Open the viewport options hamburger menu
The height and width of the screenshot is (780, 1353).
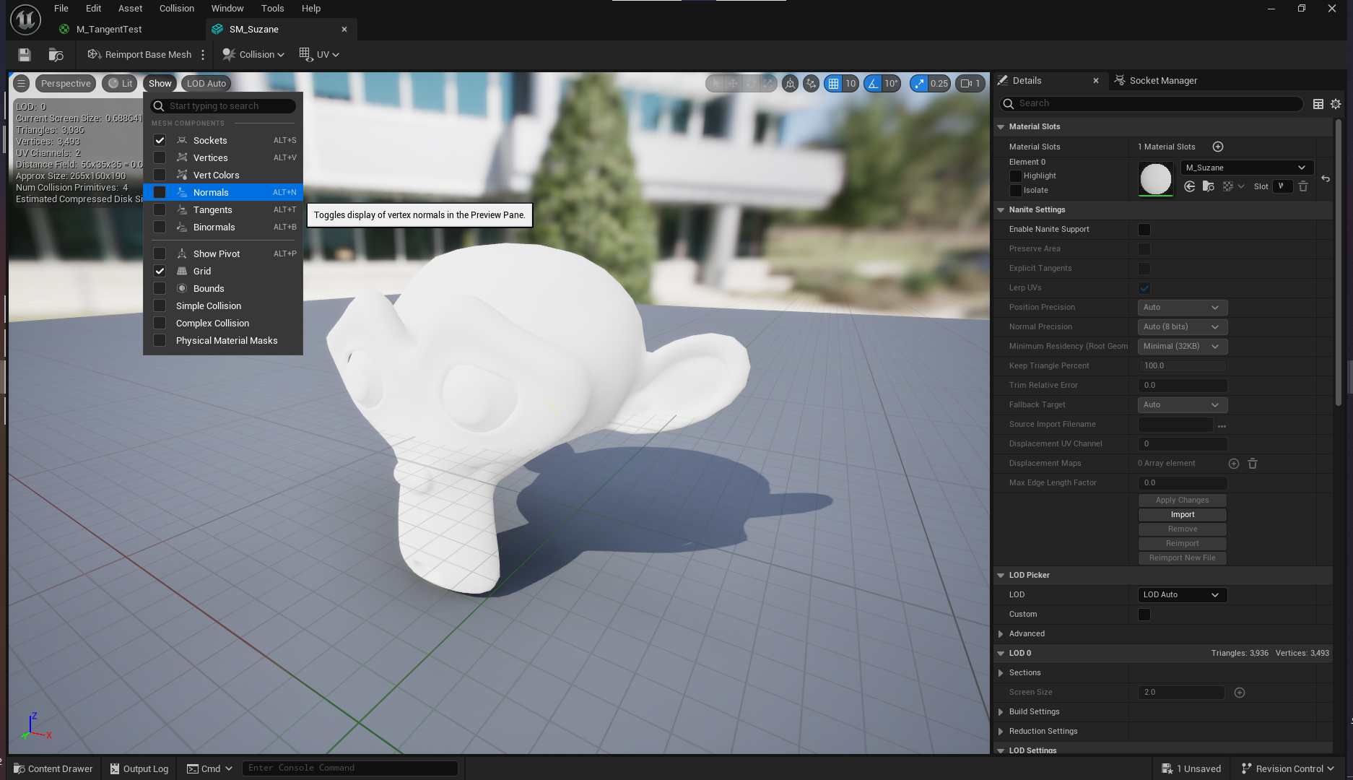[22, 84]
